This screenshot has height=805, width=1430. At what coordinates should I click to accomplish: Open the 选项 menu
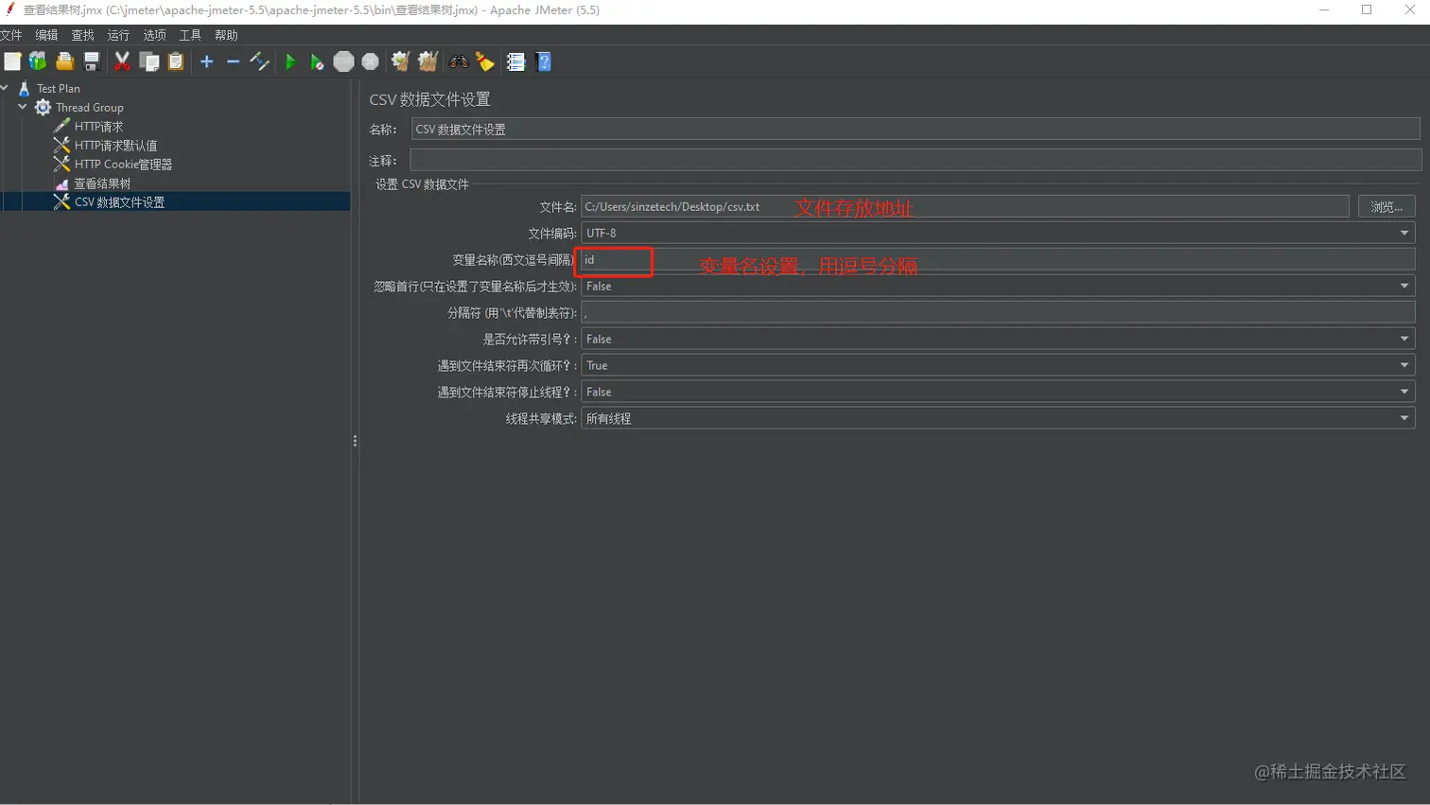tap(154, 35)
